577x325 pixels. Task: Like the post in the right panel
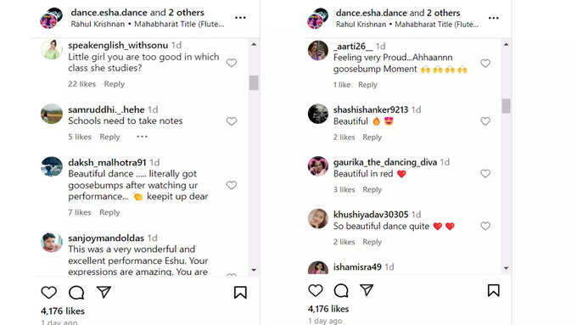pos(316,290)
